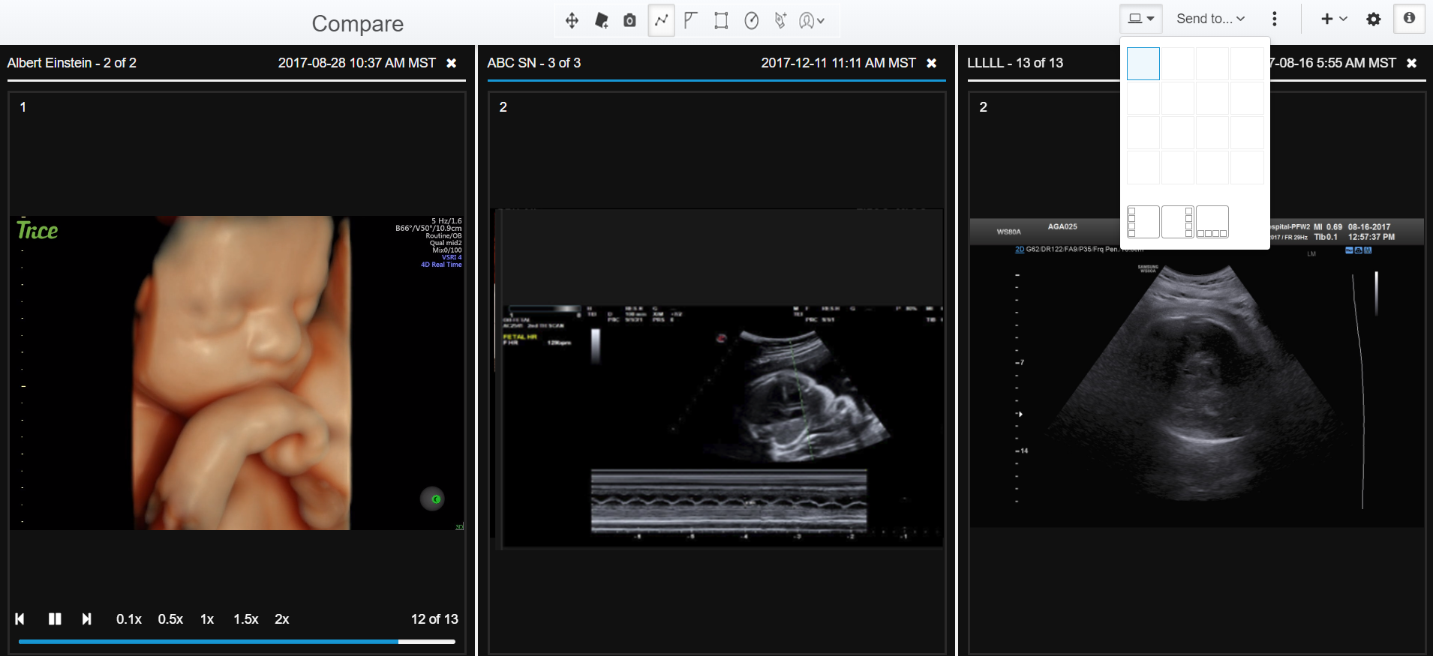This screenshot has width=1433, height=656.
Task: Select the pen annotation tool
Action: 780,20
